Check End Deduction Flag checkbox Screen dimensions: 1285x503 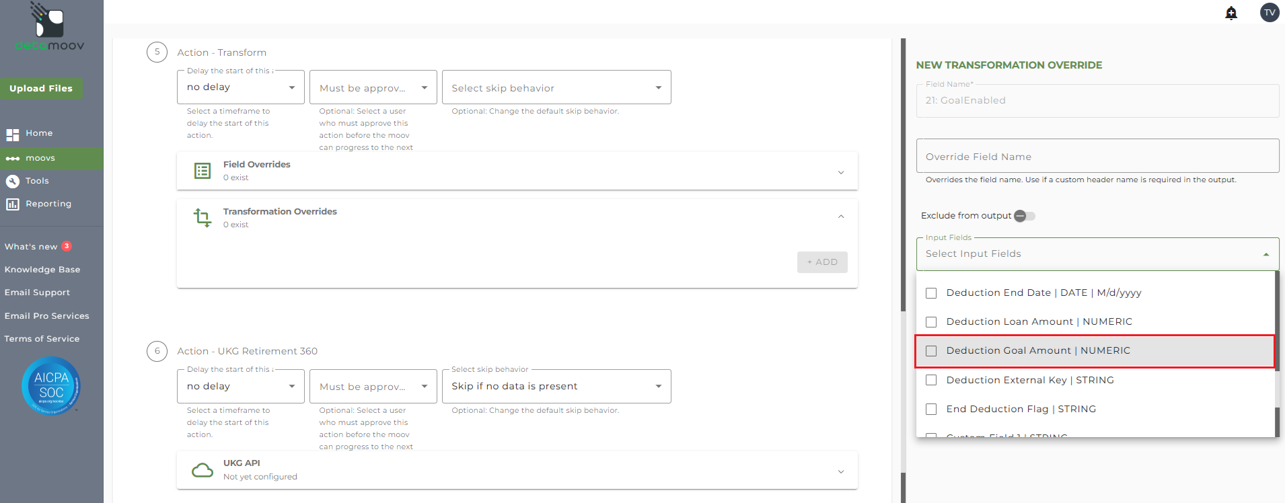tap(931, 410)
